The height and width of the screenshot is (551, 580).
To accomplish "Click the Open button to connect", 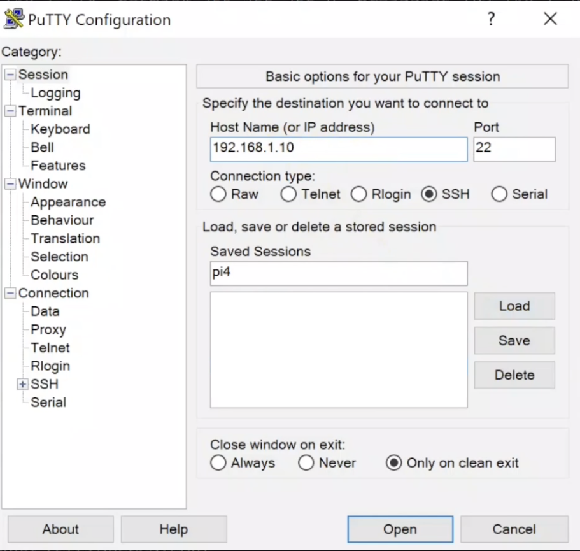I will [x=400, y=529].
